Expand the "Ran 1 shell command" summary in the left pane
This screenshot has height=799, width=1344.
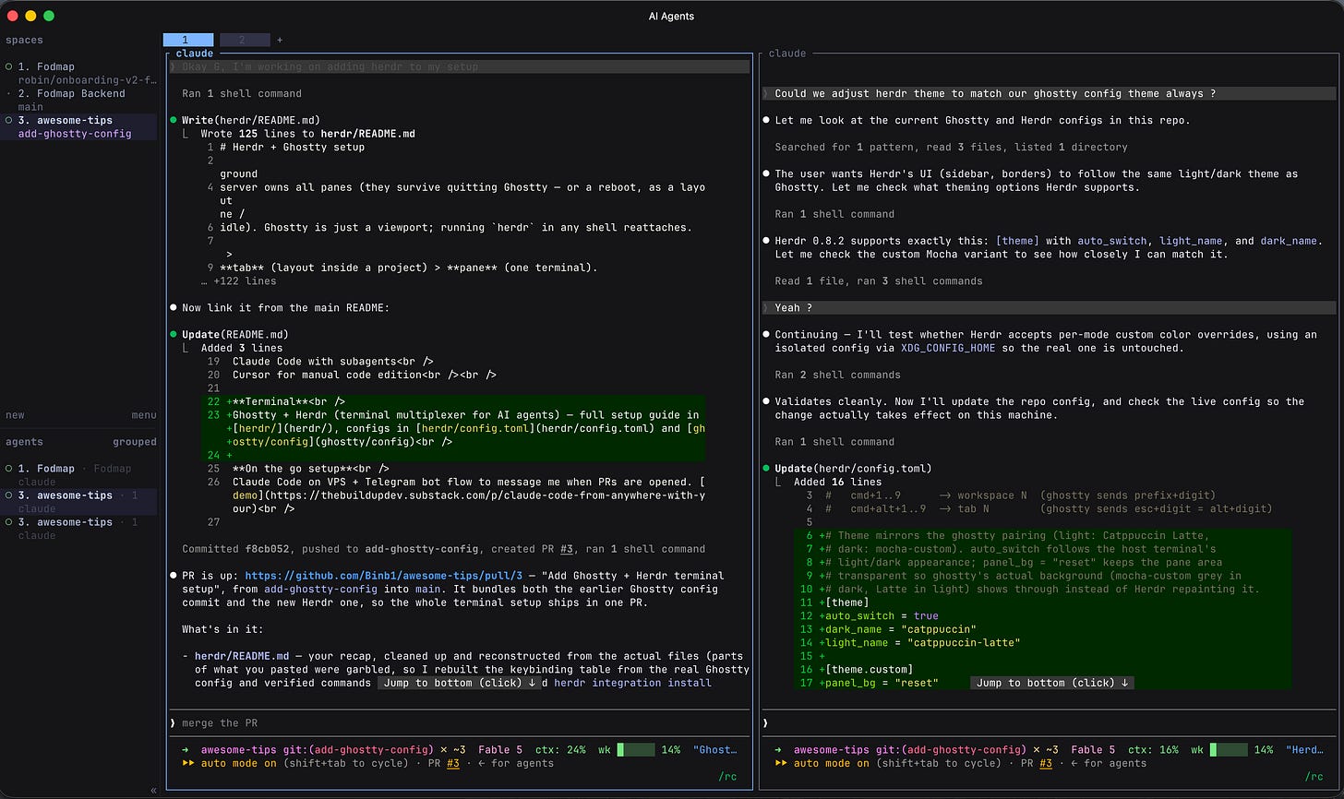click(242, 93)
